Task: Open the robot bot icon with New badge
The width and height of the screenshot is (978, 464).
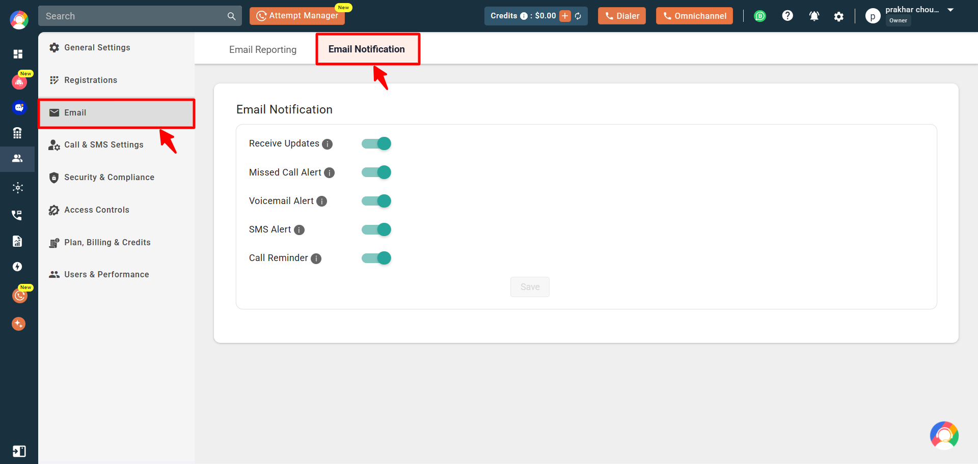Action: [19, 82]
